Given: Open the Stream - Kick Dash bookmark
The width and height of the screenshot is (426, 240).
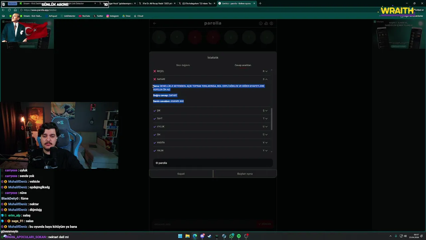Looking at the screenshot, I should pos(31,16).
